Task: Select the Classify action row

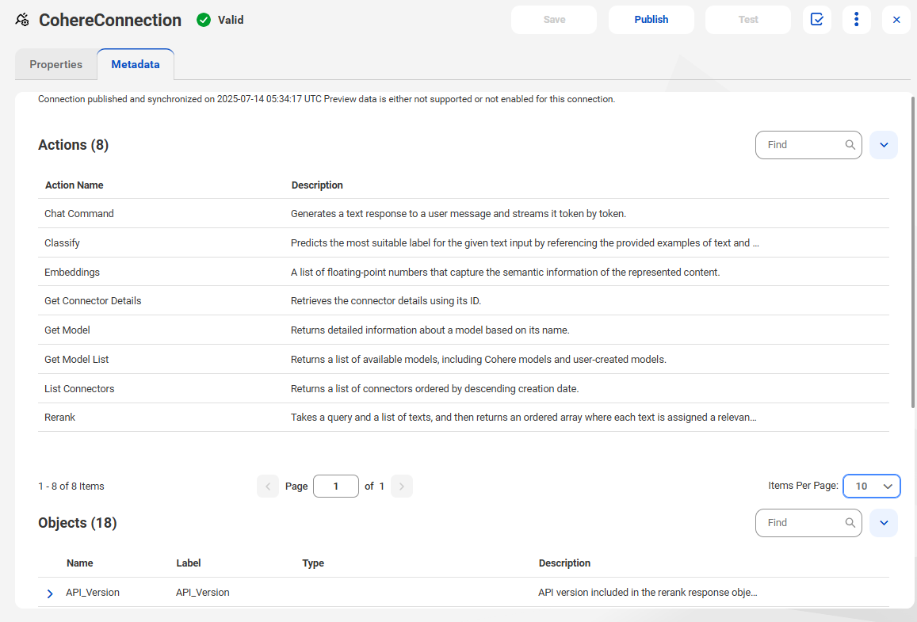Action: (463, 242)
